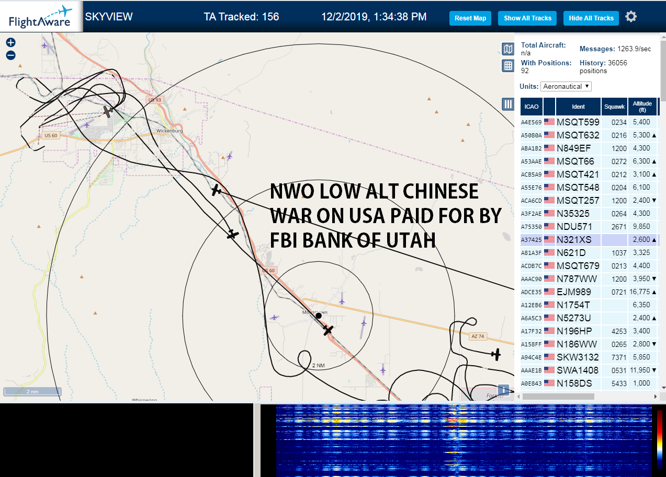Click the SKYVIEW title text

(x=109, y=17)
